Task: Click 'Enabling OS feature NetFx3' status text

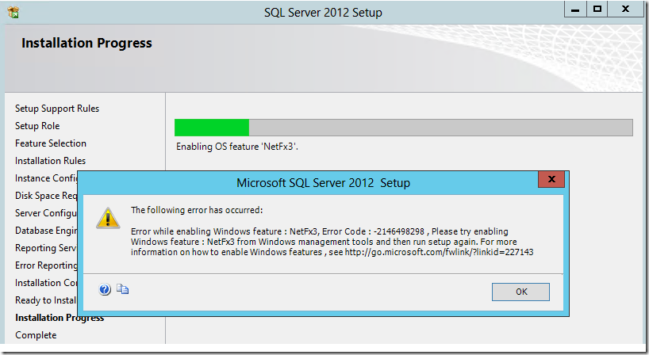Action: (236, 147)
